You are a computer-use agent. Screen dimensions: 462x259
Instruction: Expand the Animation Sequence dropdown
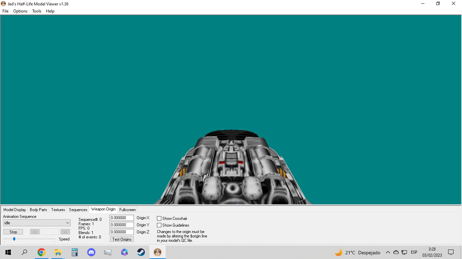[37, 223]
